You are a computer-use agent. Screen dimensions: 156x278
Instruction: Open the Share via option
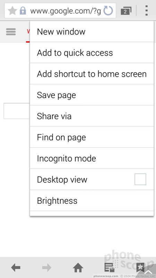(x=92, y=116)
